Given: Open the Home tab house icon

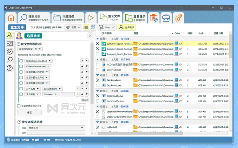Looking at the screenshot, I should (11, 18).
